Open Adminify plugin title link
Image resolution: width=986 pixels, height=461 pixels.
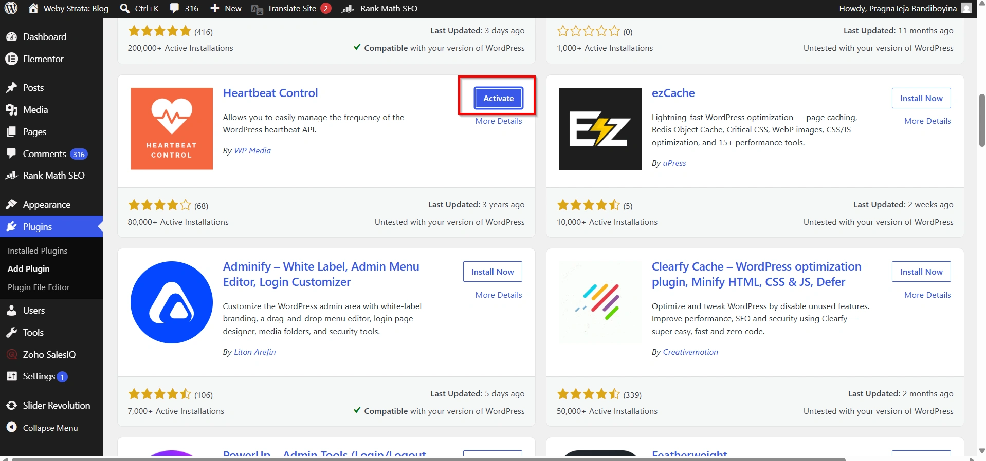[321, 274]
